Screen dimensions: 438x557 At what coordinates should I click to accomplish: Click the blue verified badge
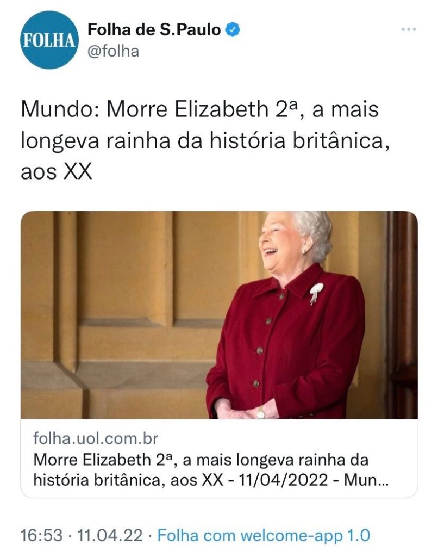click(x=233, y=30)
